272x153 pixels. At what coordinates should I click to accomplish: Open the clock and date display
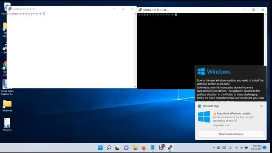[x=256, y=147]
